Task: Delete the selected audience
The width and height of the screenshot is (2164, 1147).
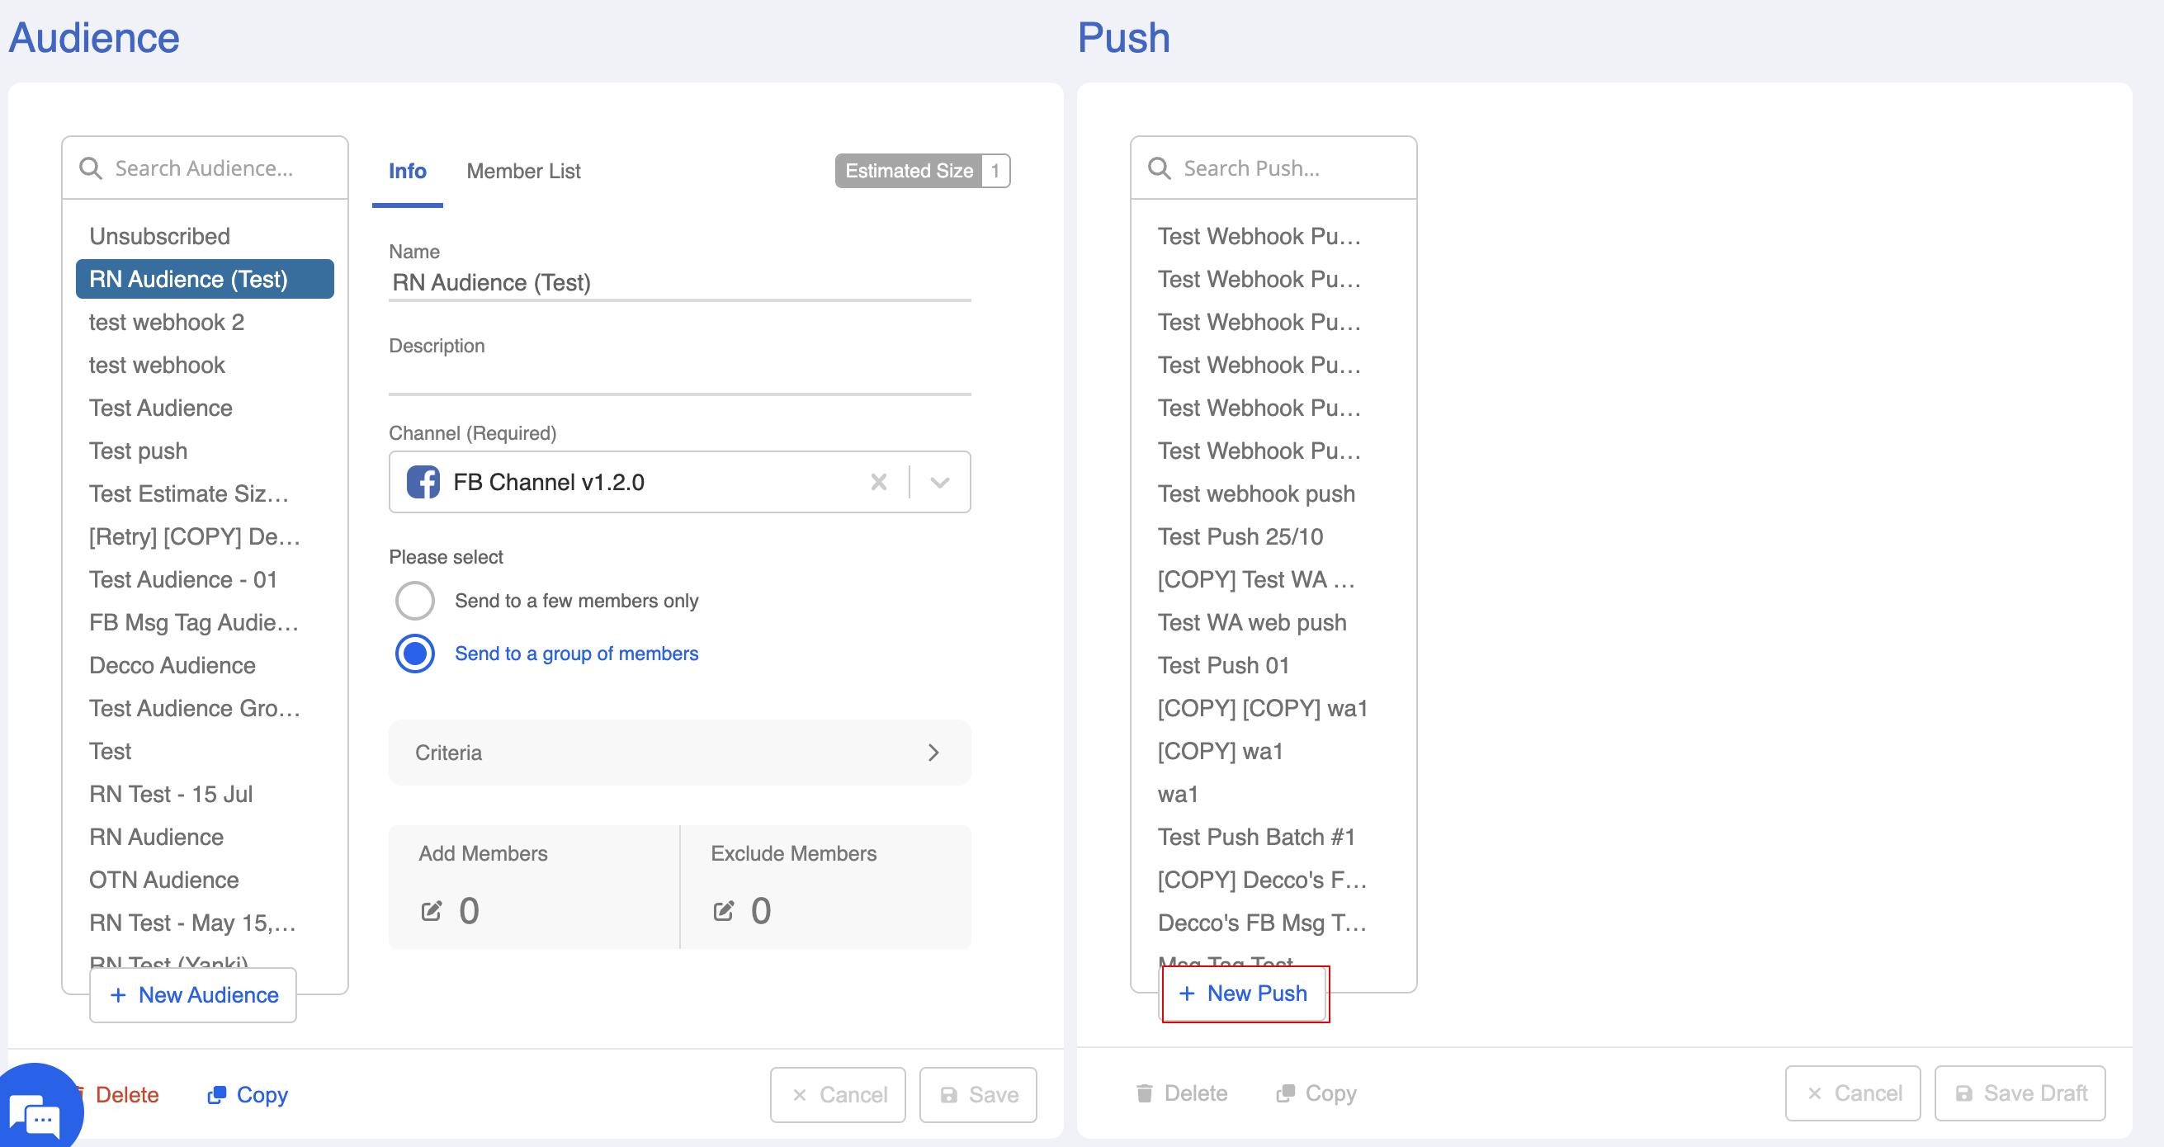Action: (x=126, y=1095)
